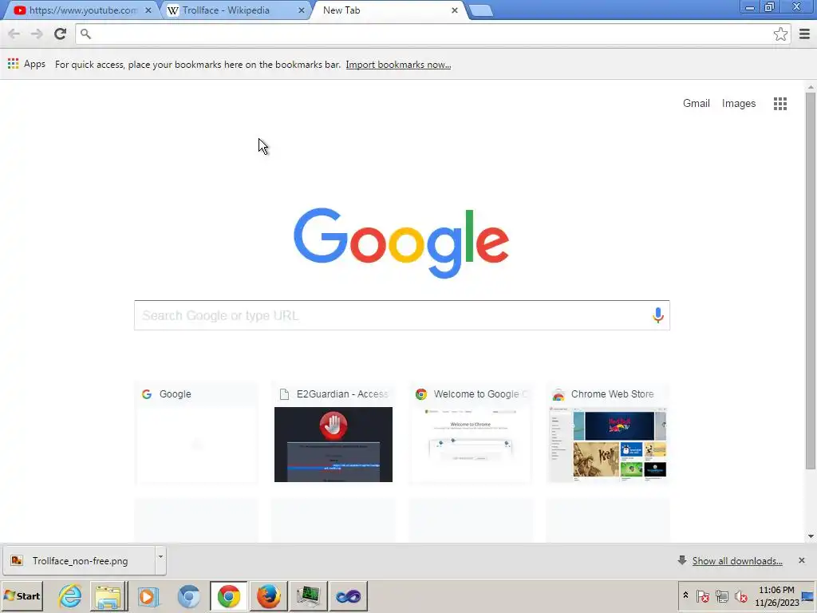Go back using the back arrow
The height and width of the screenshot is (613, 817).
coord(14,34)
